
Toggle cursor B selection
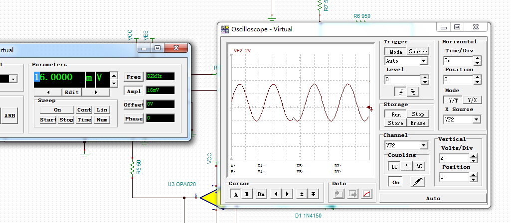coord(247,194)
